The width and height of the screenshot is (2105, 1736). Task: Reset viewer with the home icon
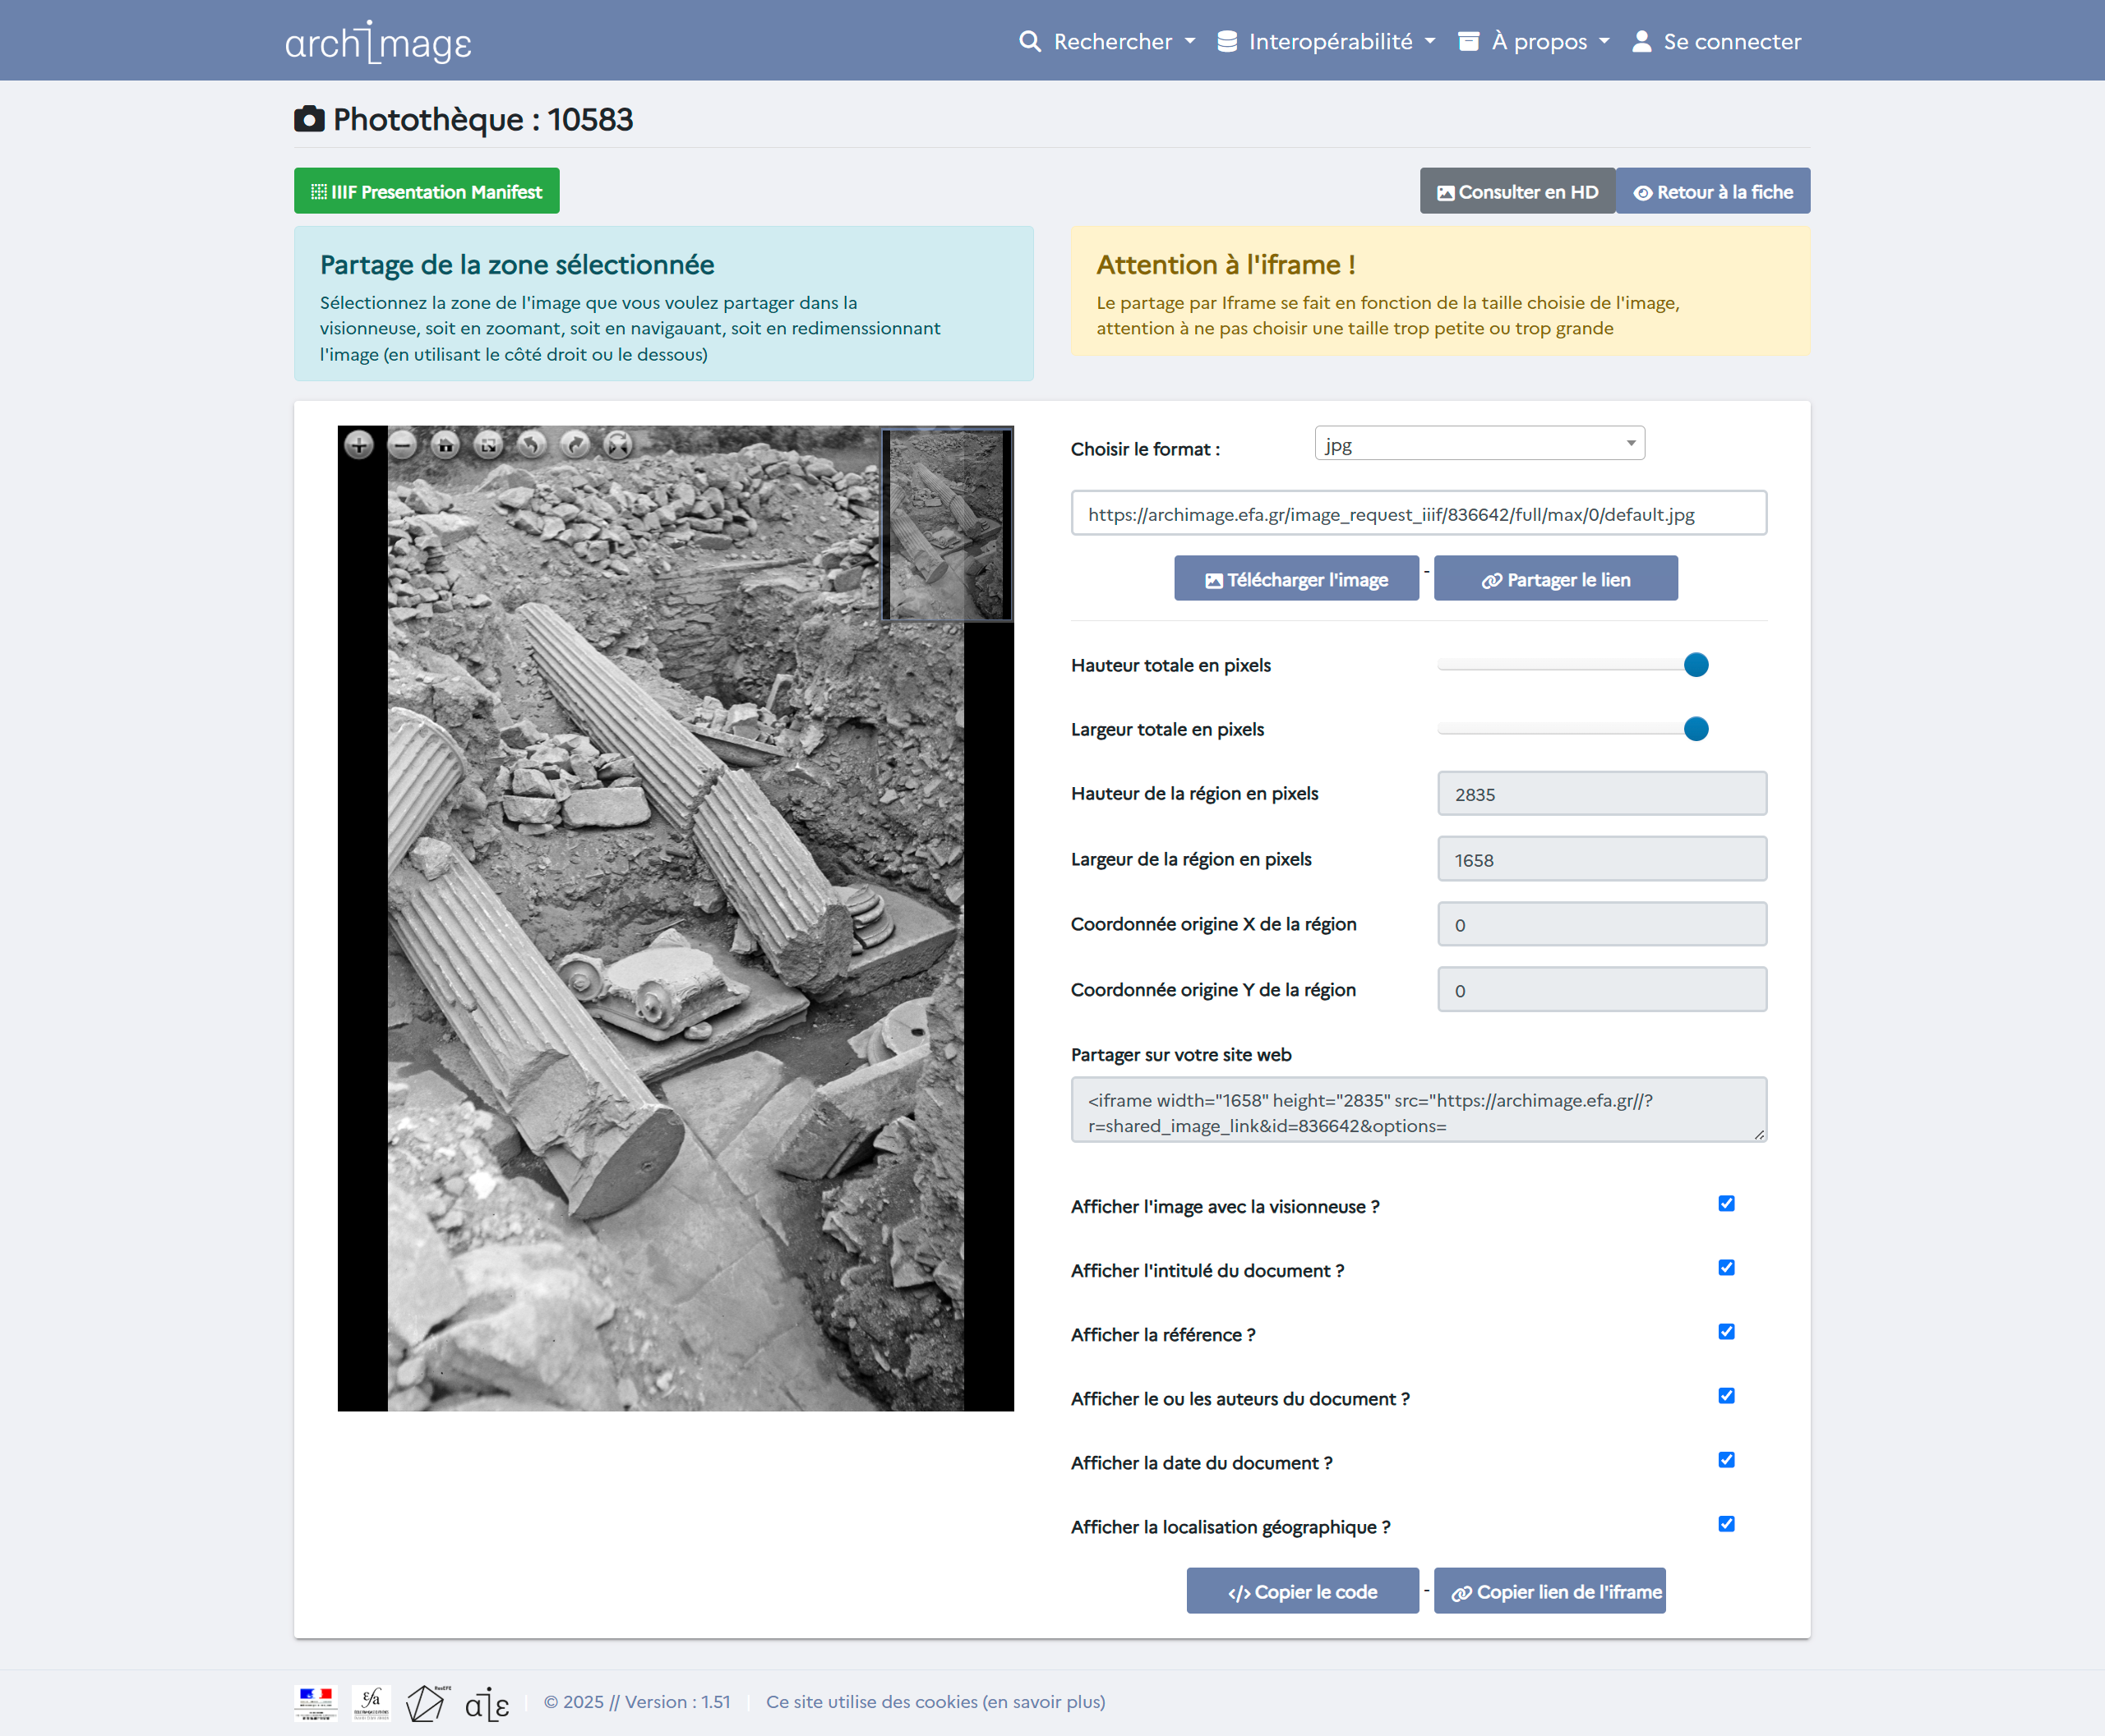445,445
